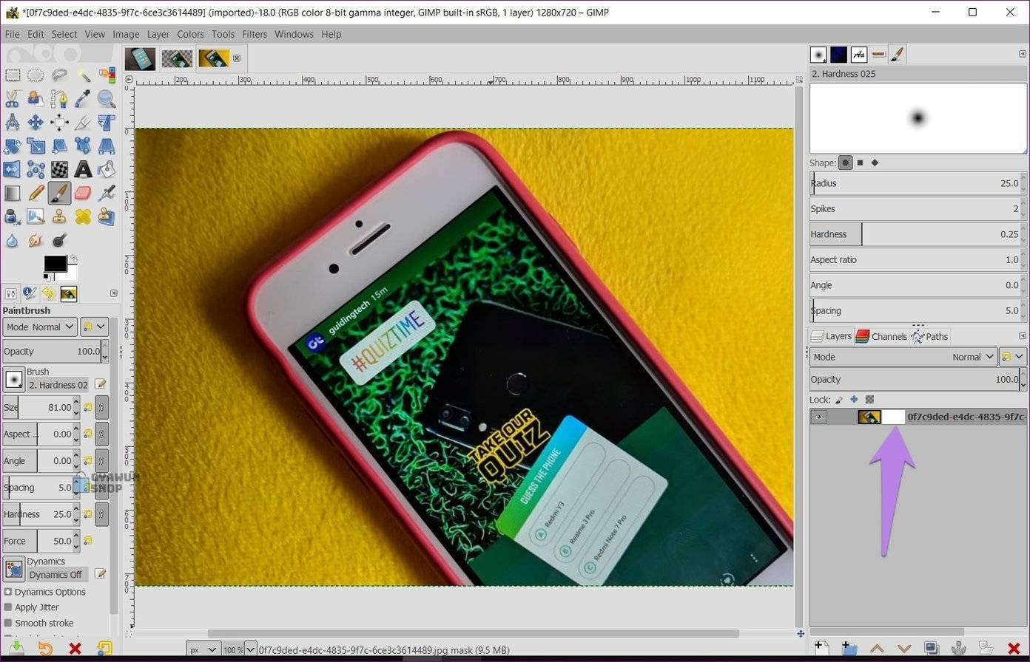Expand Dynamics Options section
1030x662 pixels.
click(x=8, y=592)
